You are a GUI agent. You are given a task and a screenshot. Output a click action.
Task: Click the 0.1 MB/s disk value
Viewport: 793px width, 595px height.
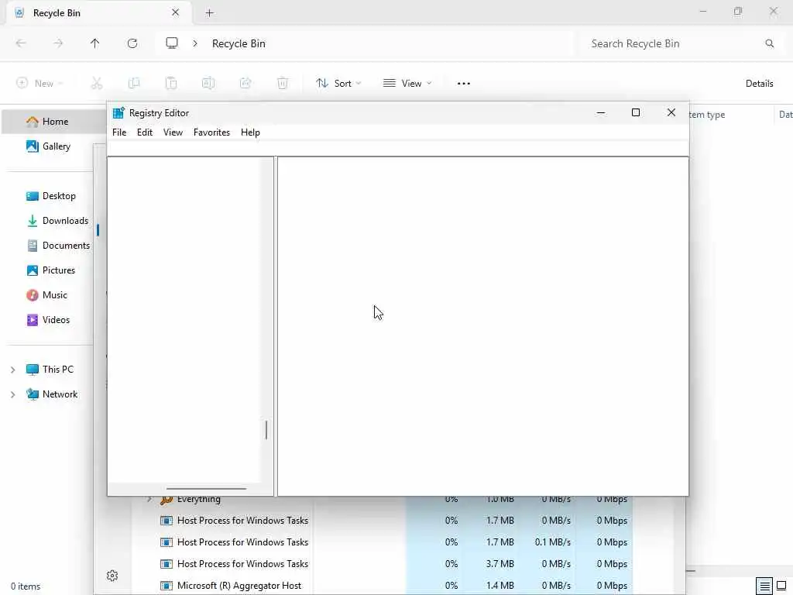coord(552,542)
